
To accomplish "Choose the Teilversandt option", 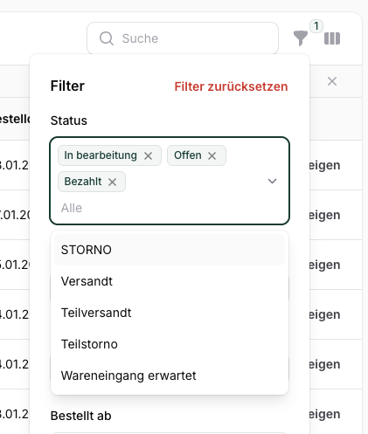I will (x=170, y=313).
